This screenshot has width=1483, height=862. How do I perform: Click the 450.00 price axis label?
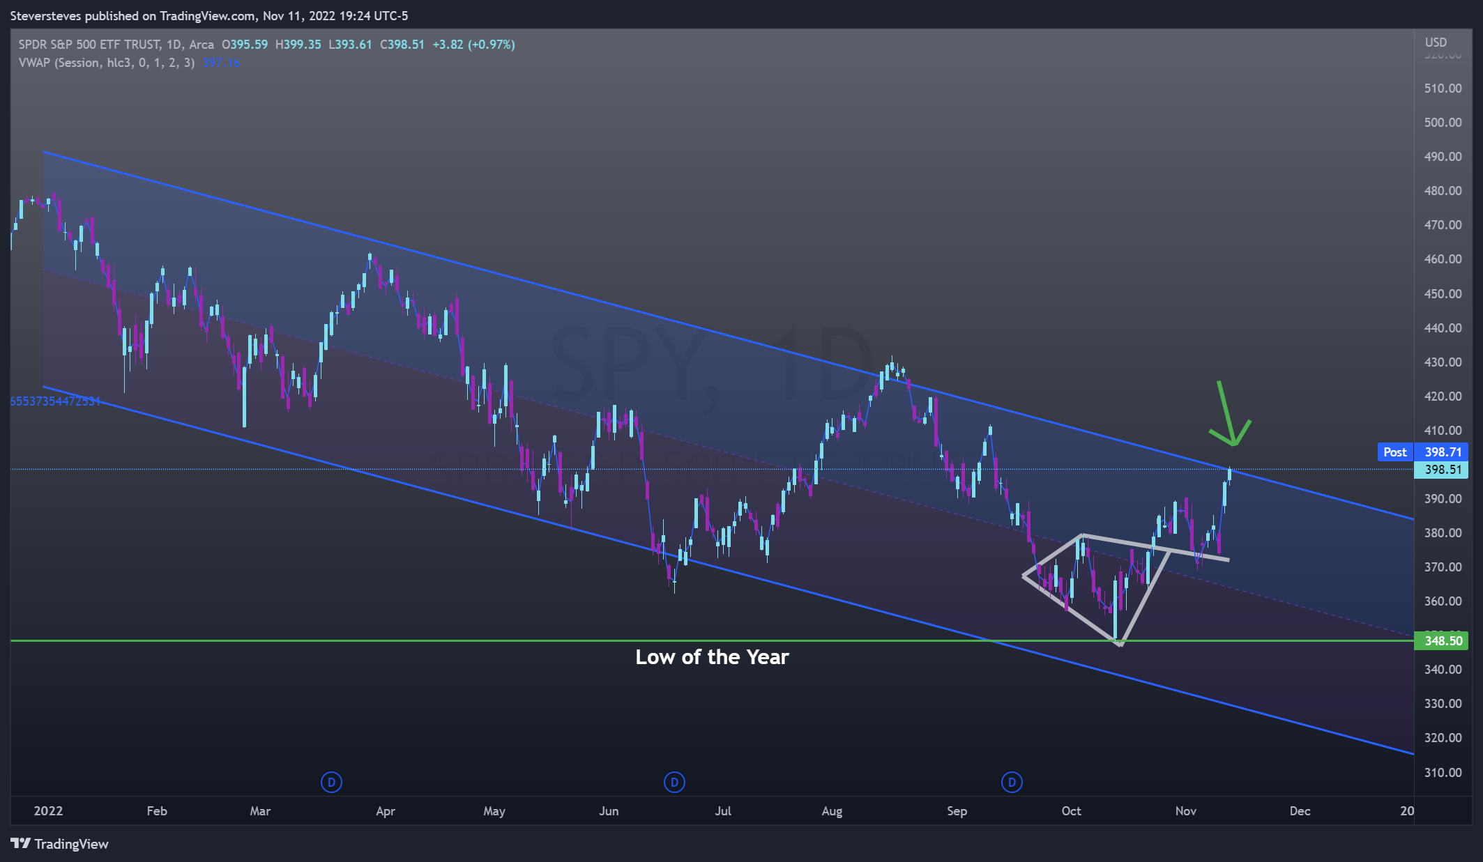(1443, 294)
